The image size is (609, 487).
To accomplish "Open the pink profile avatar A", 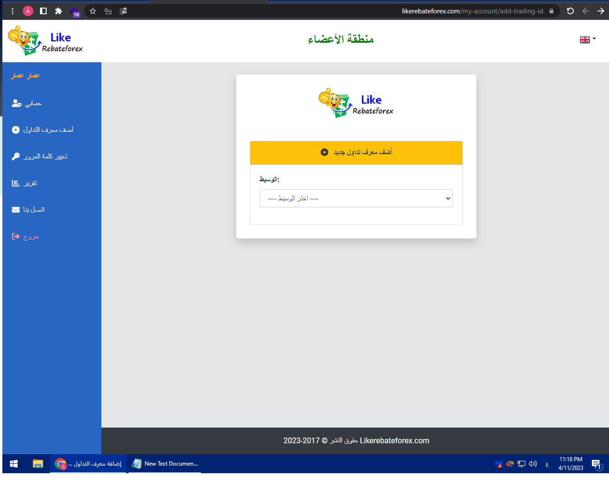I will [x=28, y=11].
